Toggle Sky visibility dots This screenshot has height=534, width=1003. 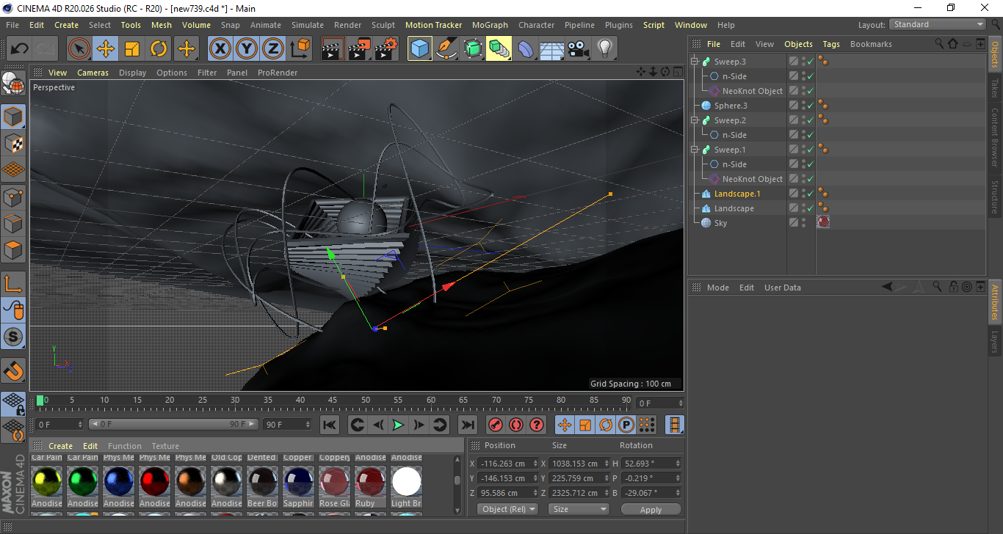[803, 223]
